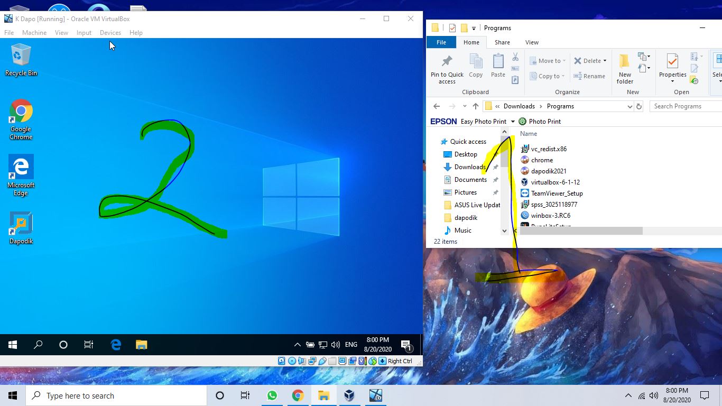Click mouse integration icon in VirtualBox status bar
Viewport: 722px width, 406px height.
(372, 361)
